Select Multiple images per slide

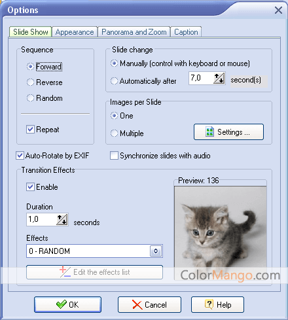(x=114, y=133)
